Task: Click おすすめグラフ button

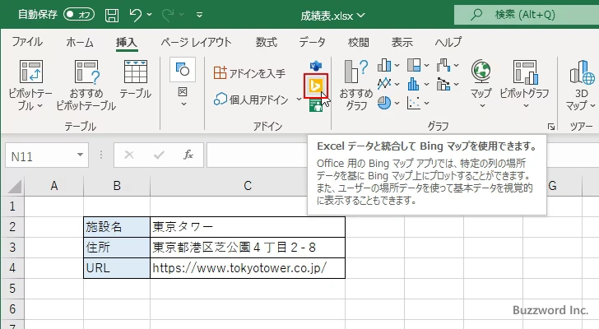Action: click(356, 85)
